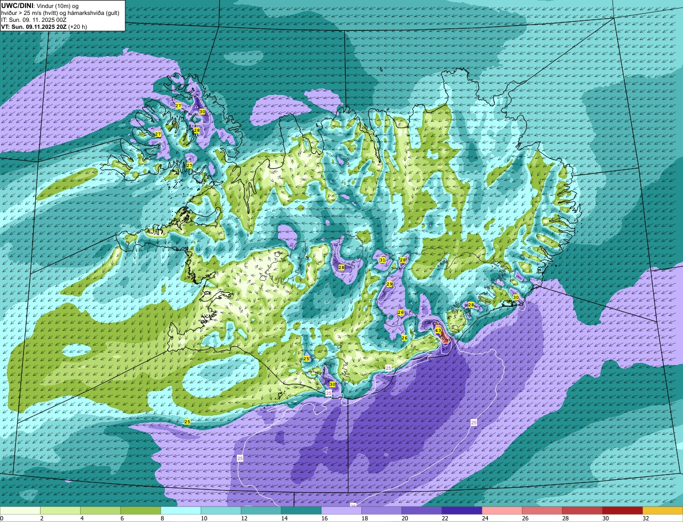The image size is (683, 522).
Task: Select the above-32 m/s yellow-orange swatch
Action: tap(663, 511)
